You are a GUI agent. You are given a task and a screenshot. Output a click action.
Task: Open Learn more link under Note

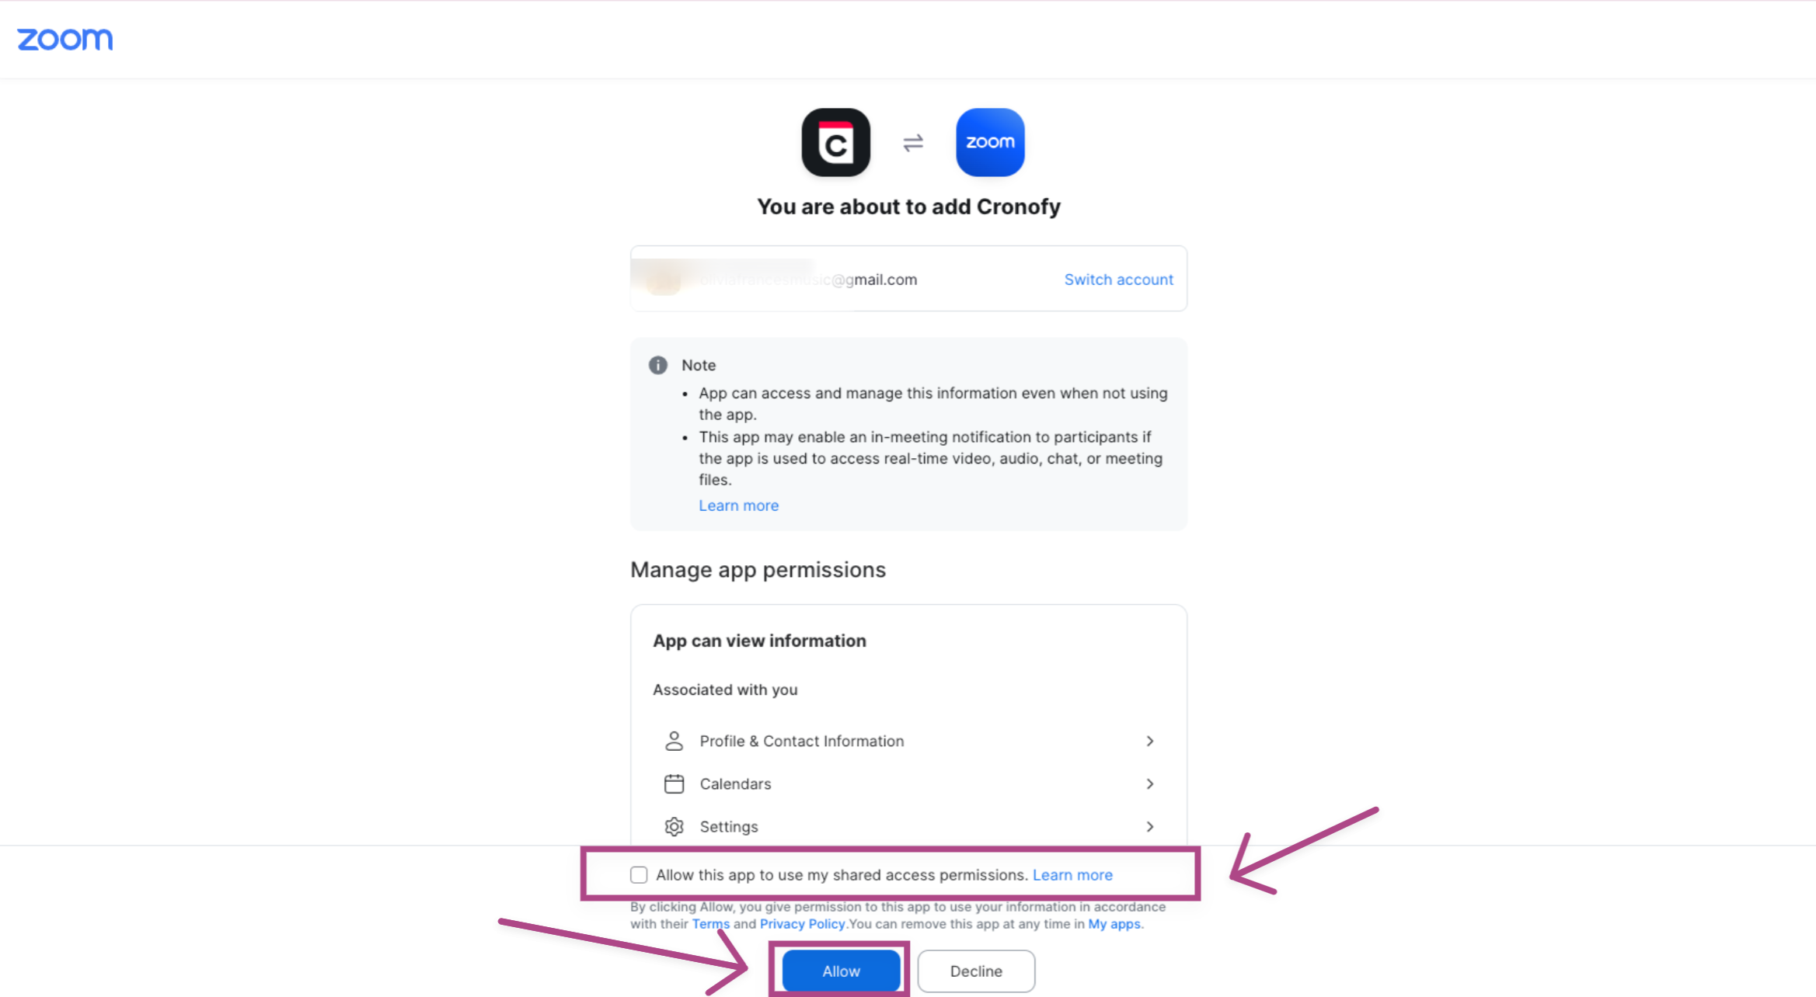tap(738, 505)
